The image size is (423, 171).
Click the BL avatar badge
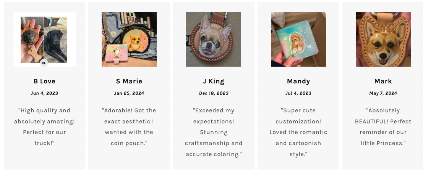pos(44,63)
